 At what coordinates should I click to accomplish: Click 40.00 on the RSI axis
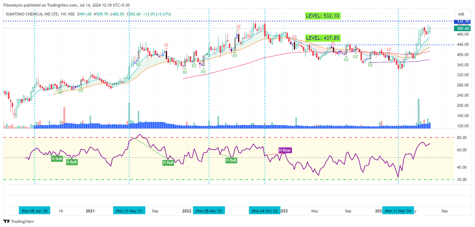pyautogui.click(x=463, y=168)
